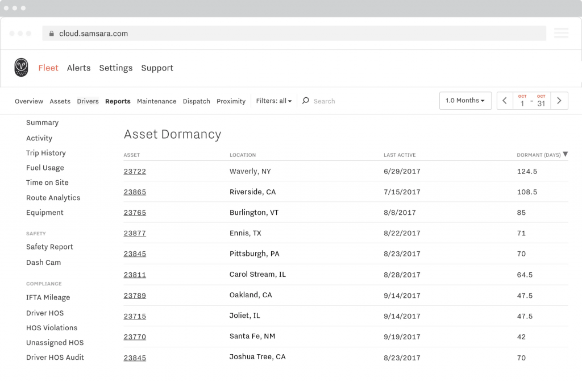Open the browser hamburger menu
The image size is (582, 382).
pos(561,34)
